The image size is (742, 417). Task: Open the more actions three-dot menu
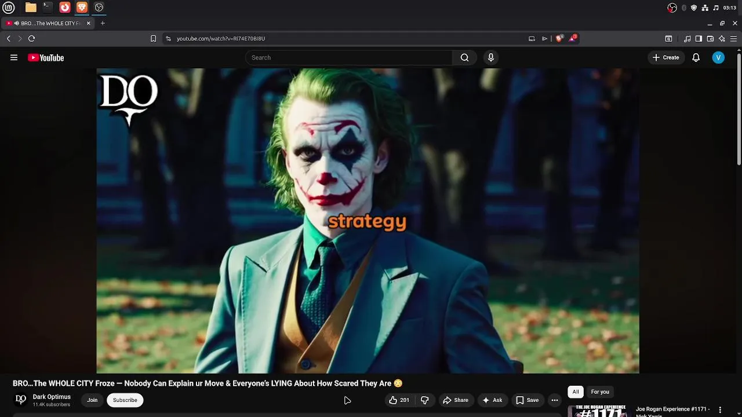(555, 400)
